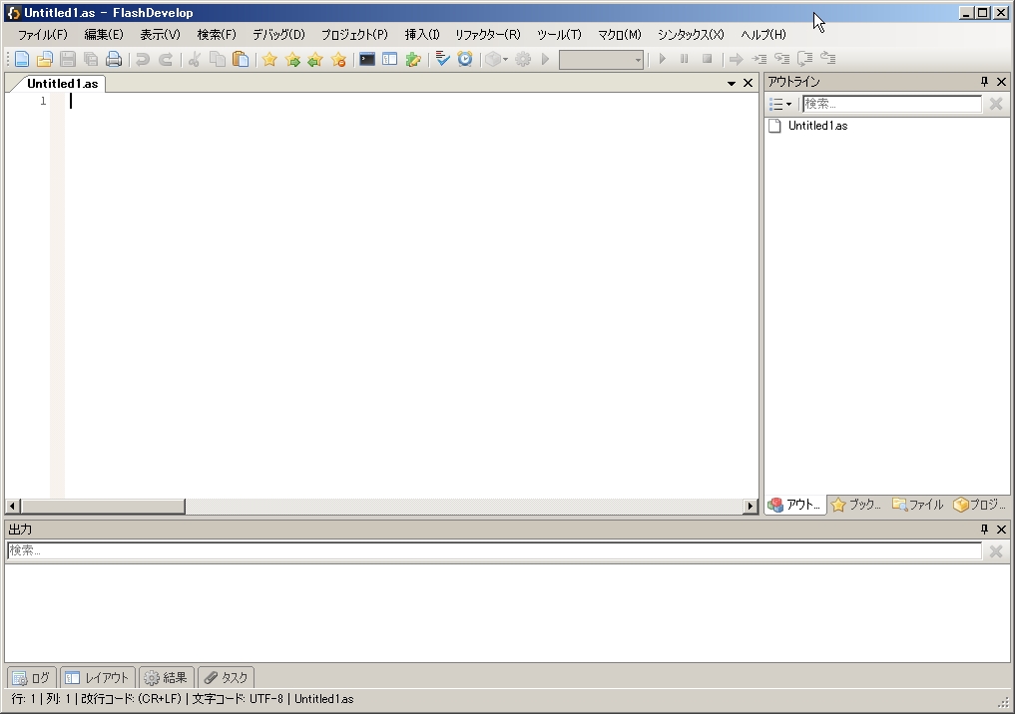This screenshot has width=1015, height=714.
Task: Click the Undo arrow icon
Action: [143, 60]
